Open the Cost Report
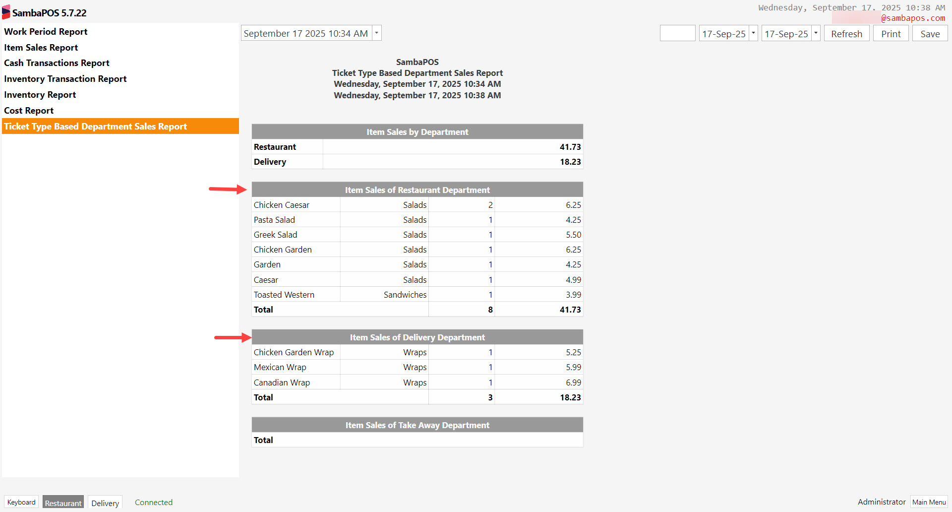Viewport: 952px width, 512px height. (29, 111)
